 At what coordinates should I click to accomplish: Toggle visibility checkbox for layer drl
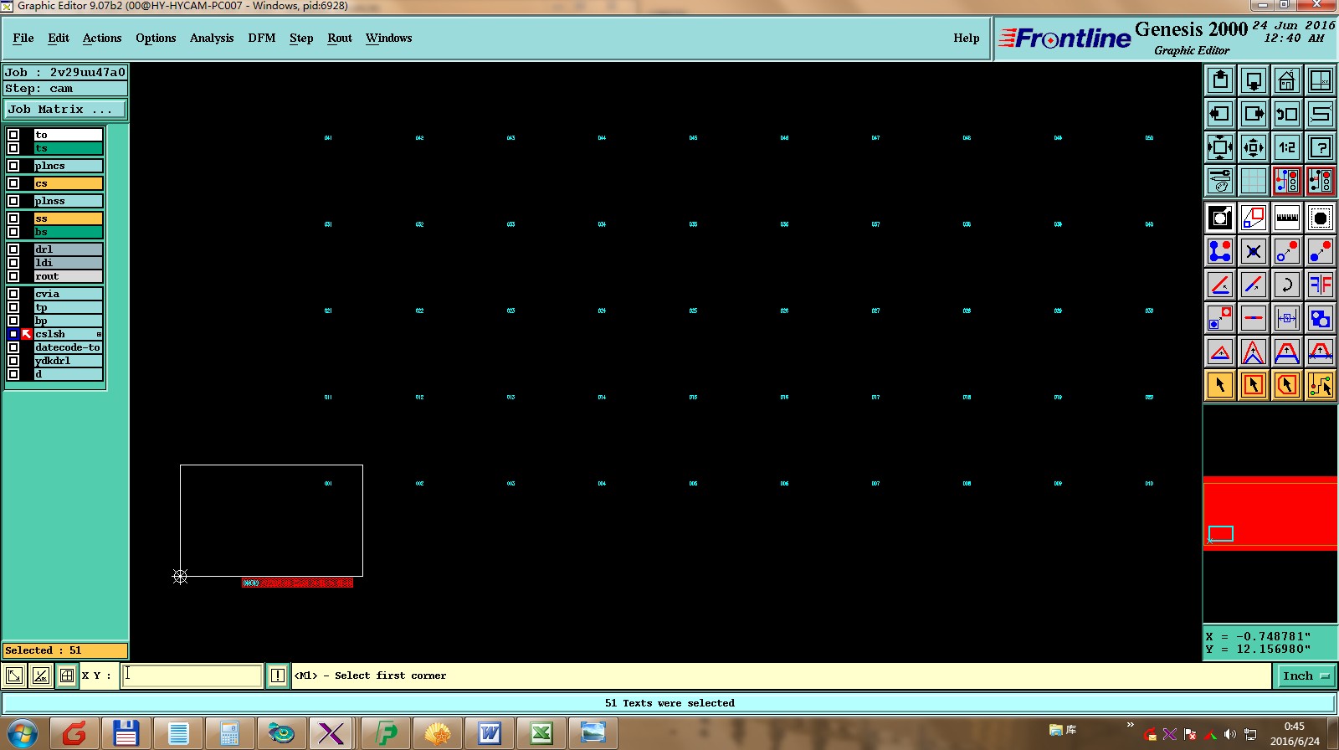[x=13, y=249]
